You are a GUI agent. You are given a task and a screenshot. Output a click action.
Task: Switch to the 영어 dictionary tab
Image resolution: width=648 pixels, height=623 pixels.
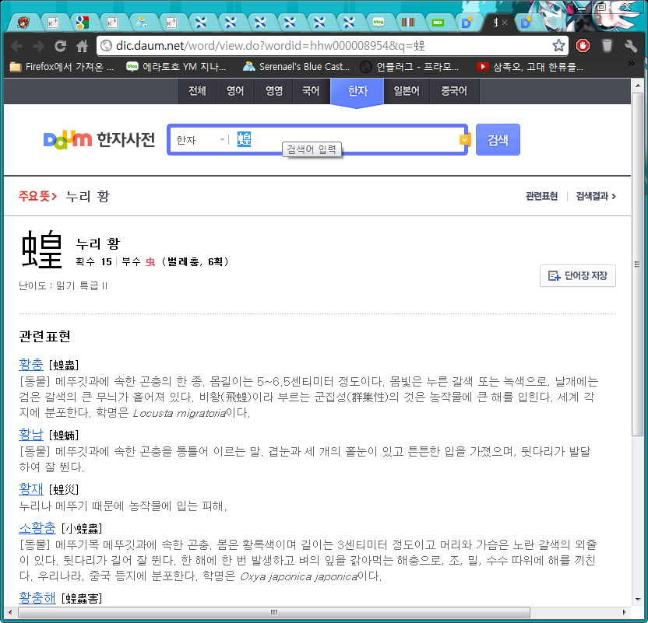235,91
